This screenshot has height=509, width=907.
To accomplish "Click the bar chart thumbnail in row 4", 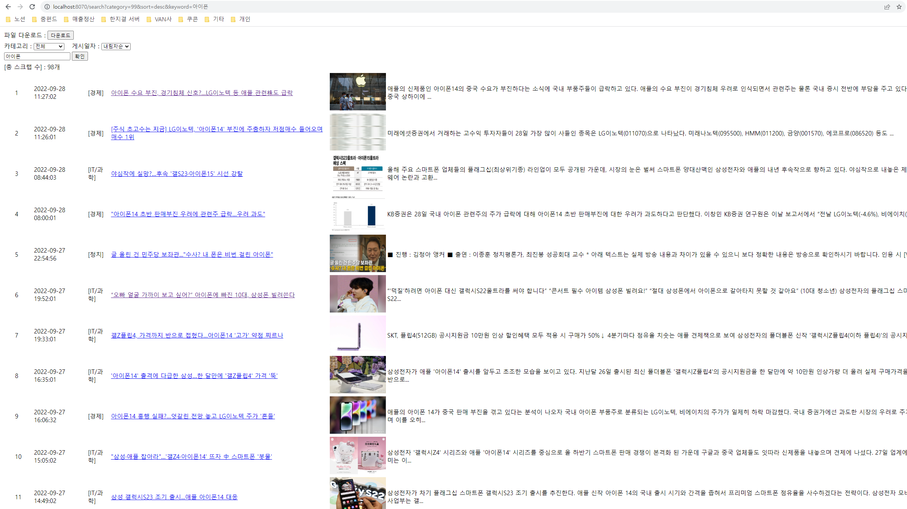I will [x=357, y=213].
